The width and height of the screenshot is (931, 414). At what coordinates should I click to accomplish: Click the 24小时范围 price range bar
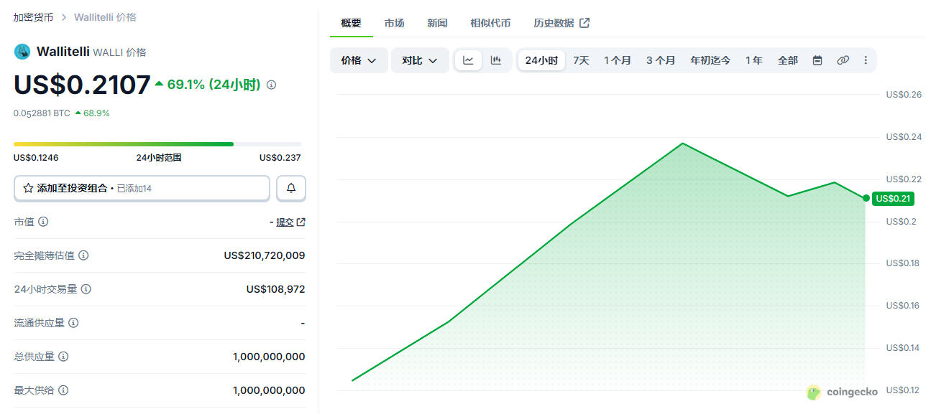point(157,144)
